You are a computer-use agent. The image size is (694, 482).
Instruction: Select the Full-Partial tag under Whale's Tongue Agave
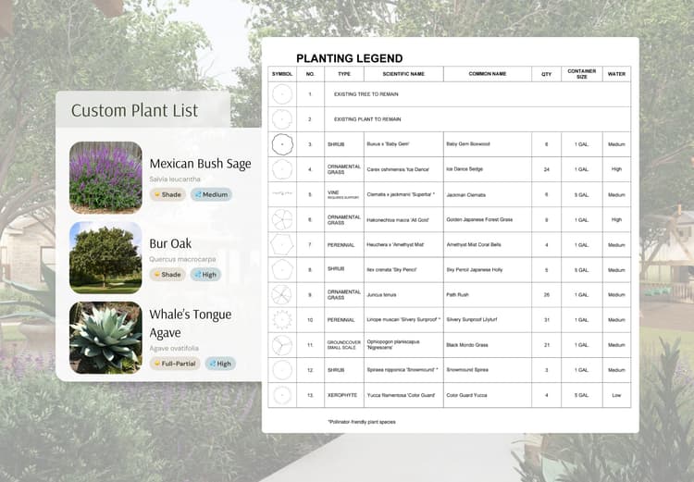(x=175, y=364)
